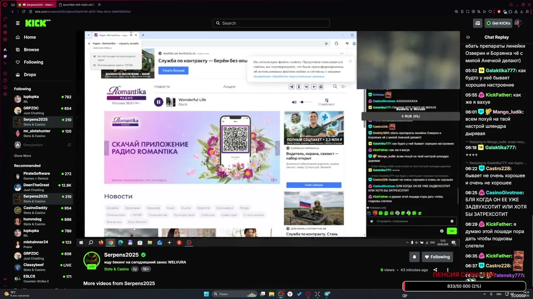This screenshot has width=533, height=299.
Task: Click Firefox icon in streamed taskbar
Action: [101, 243]
